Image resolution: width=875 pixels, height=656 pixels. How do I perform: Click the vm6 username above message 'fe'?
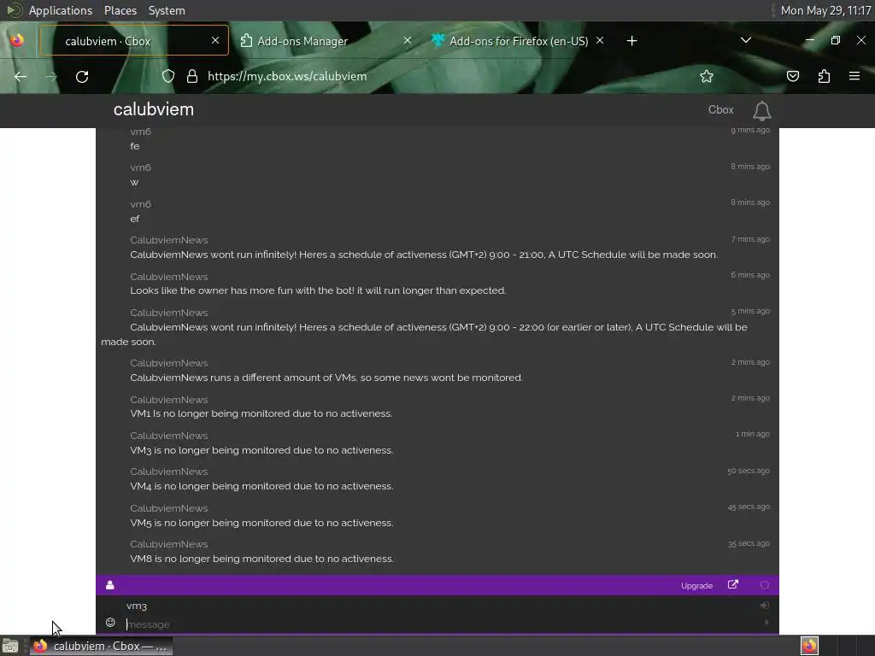[x=141, y=132]
